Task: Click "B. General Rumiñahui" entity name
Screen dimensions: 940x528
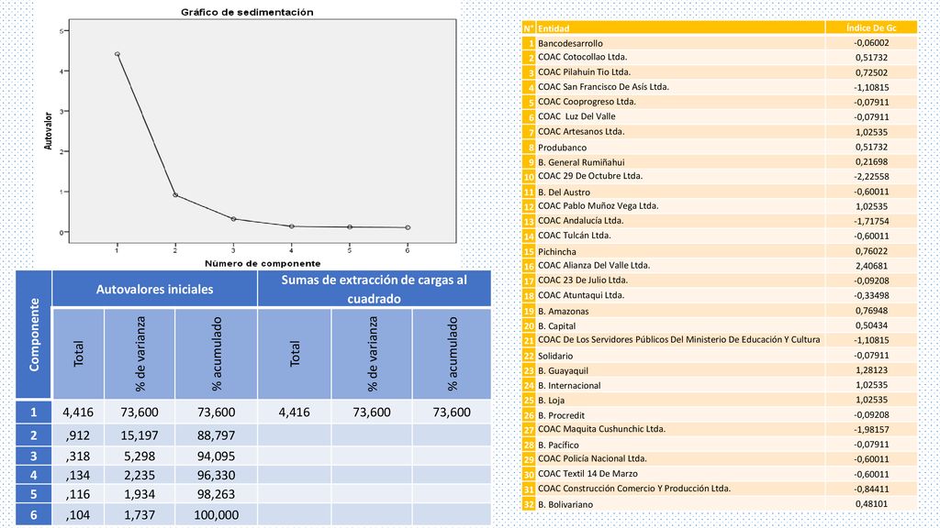Action: pos(581,162)
